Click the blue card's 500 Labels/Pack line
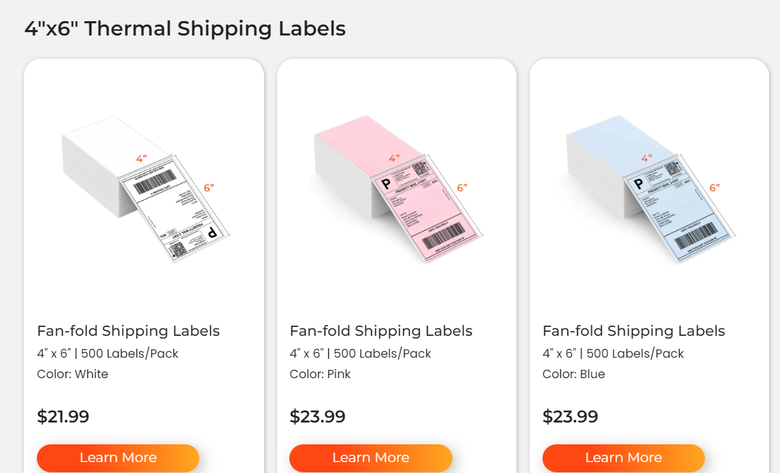The image size is (780, 473). click(x=613, y=354)
